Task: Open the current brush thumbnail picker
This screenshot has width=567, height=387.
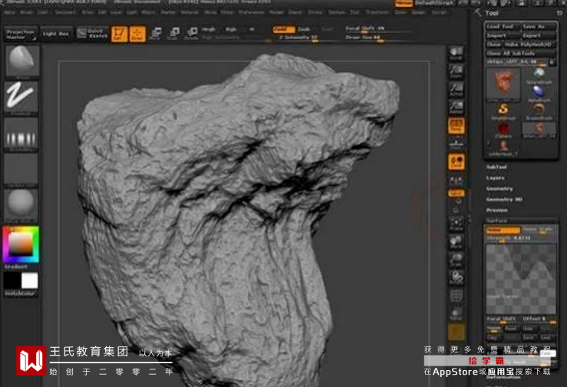Action: 21,61
